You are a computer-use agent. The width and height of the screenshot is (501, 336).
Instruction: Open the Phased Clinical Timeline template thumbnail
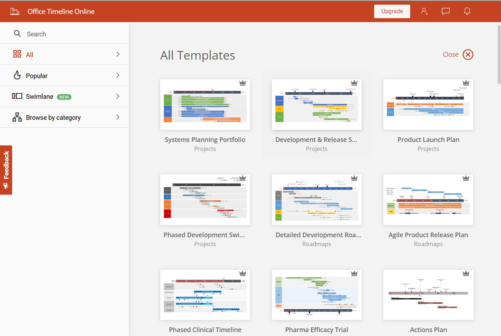click(205, 295)
